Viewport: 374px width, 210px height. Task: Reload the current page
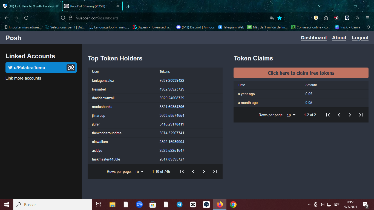pos(26,18)
